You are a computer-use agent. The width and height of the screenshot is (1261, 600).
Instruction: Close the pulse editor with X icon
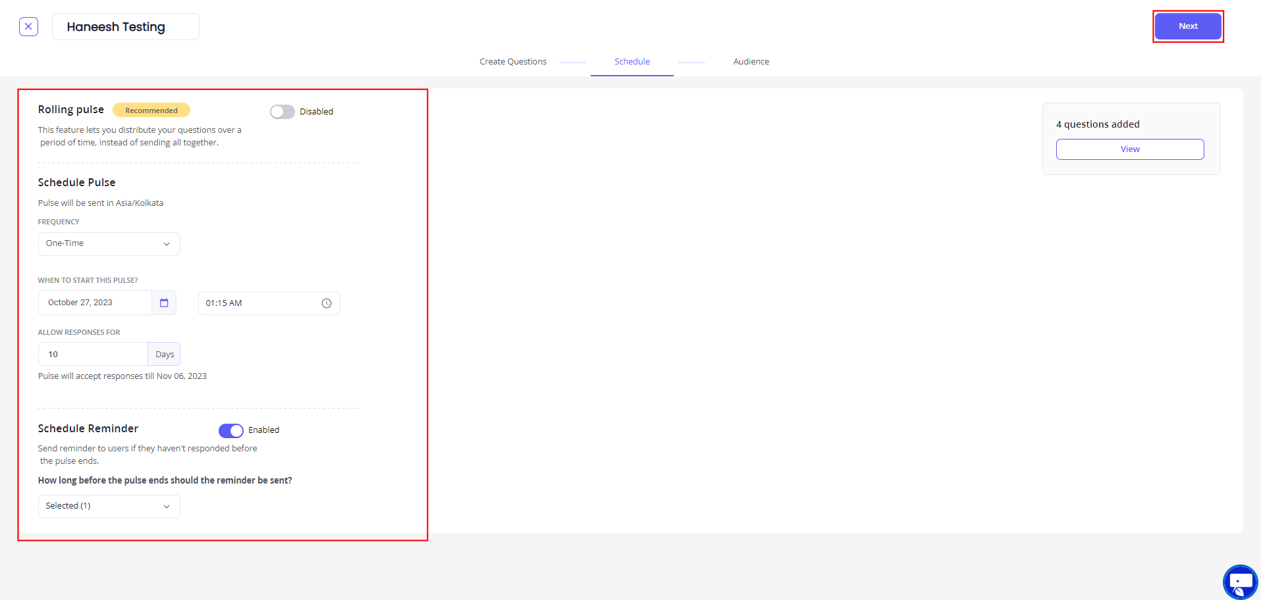28,26
